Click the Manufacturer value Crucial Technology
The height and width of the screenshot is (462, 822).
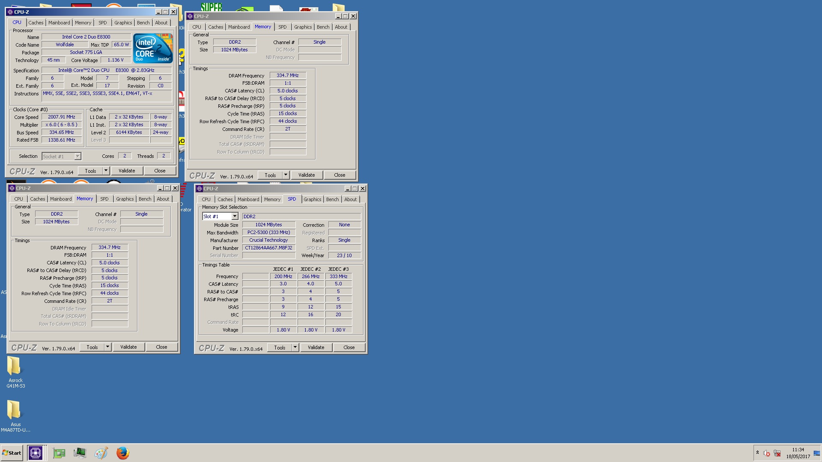(x=268, y=240)
